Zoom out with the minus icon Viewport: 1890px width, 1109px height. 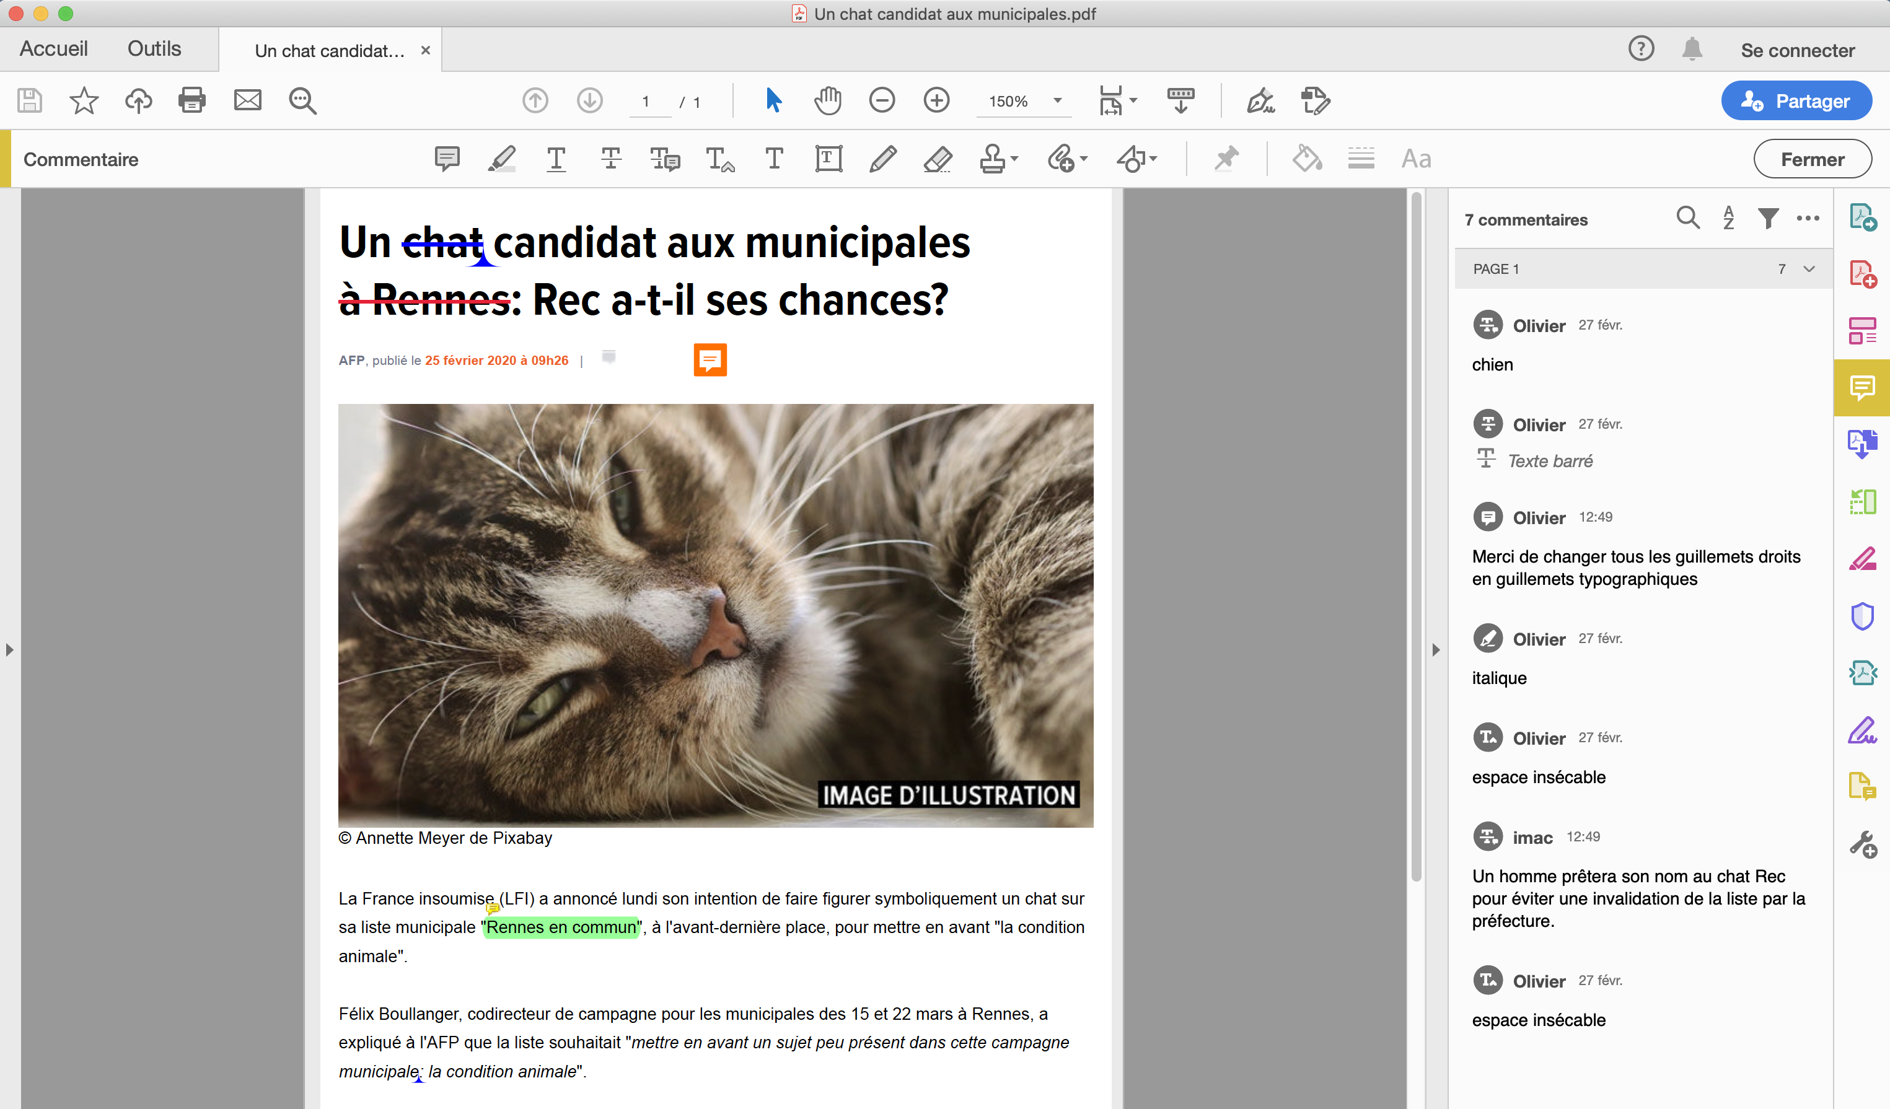pyautogui.click(x=882, y=100)
